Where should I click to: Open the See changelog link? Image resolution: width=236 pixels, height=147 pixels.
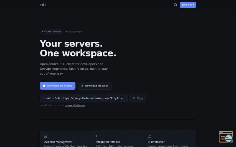coord(73,32)
